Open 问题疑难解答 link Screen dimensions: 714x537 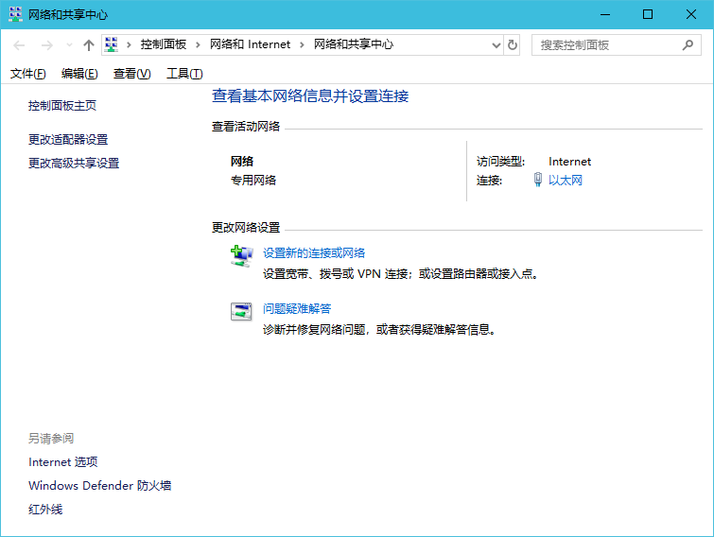pos(297,308)
